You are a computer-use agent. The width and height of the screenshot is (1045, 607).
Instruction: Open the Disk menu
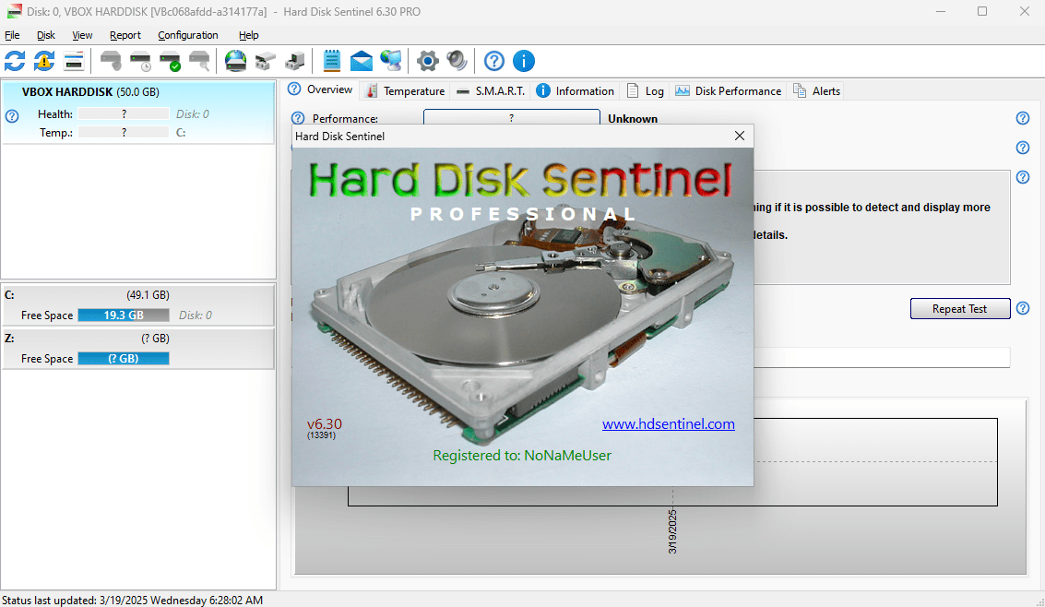(x=46, y=35)
